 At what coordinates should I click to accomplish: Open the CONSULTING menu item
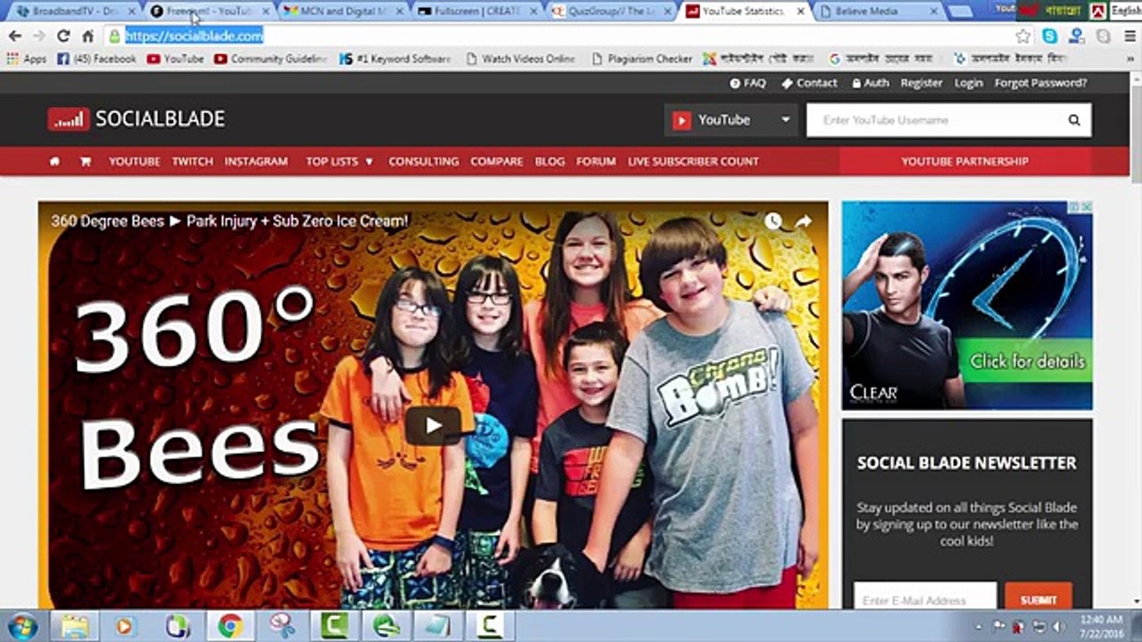[424, 161]
